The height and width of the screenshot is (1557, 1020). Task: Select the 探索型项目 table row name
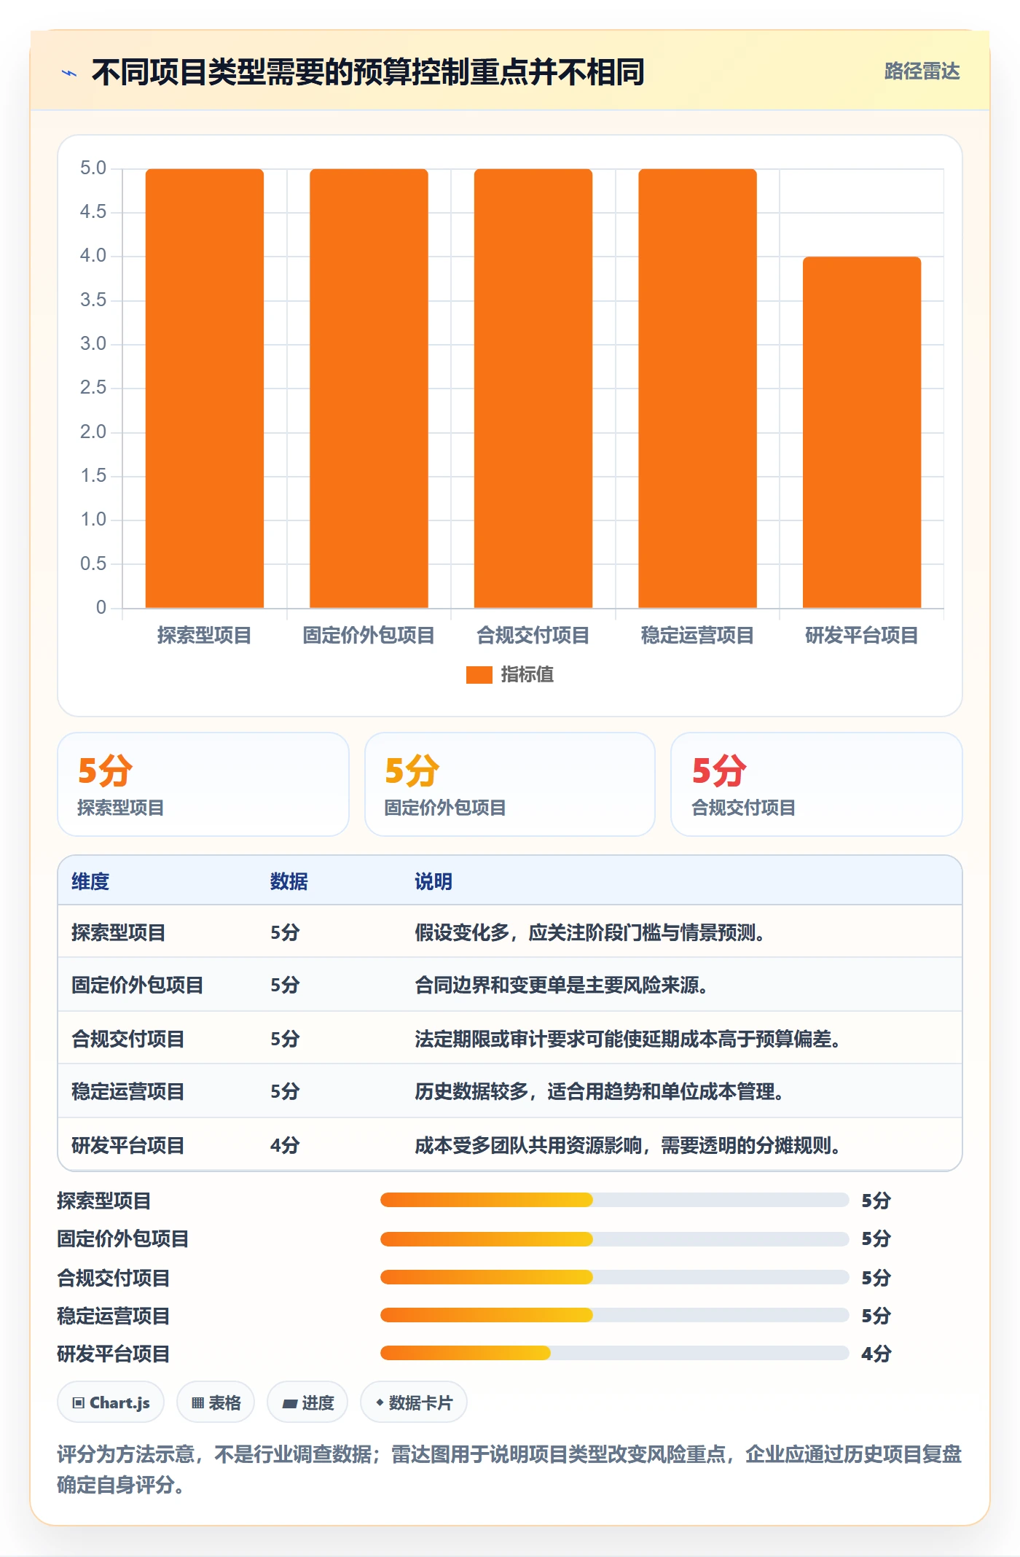point(119,933)
